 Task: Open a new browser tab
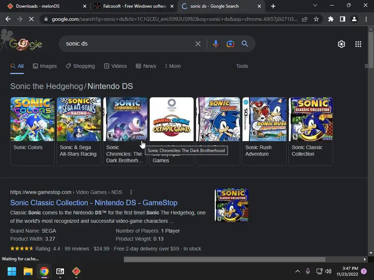pyautogui.click(x=273, y=6)
